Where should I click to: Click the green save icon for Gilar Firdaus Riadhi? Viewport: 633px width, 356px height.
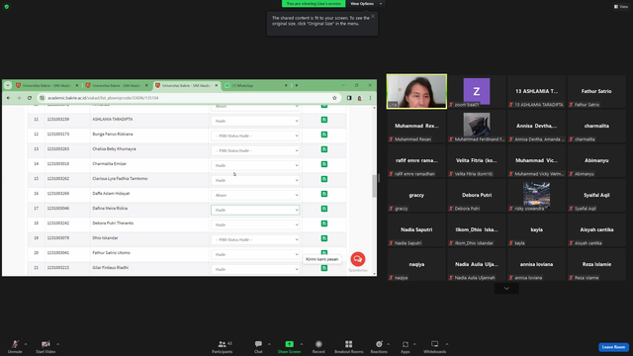tap(324, 268)
